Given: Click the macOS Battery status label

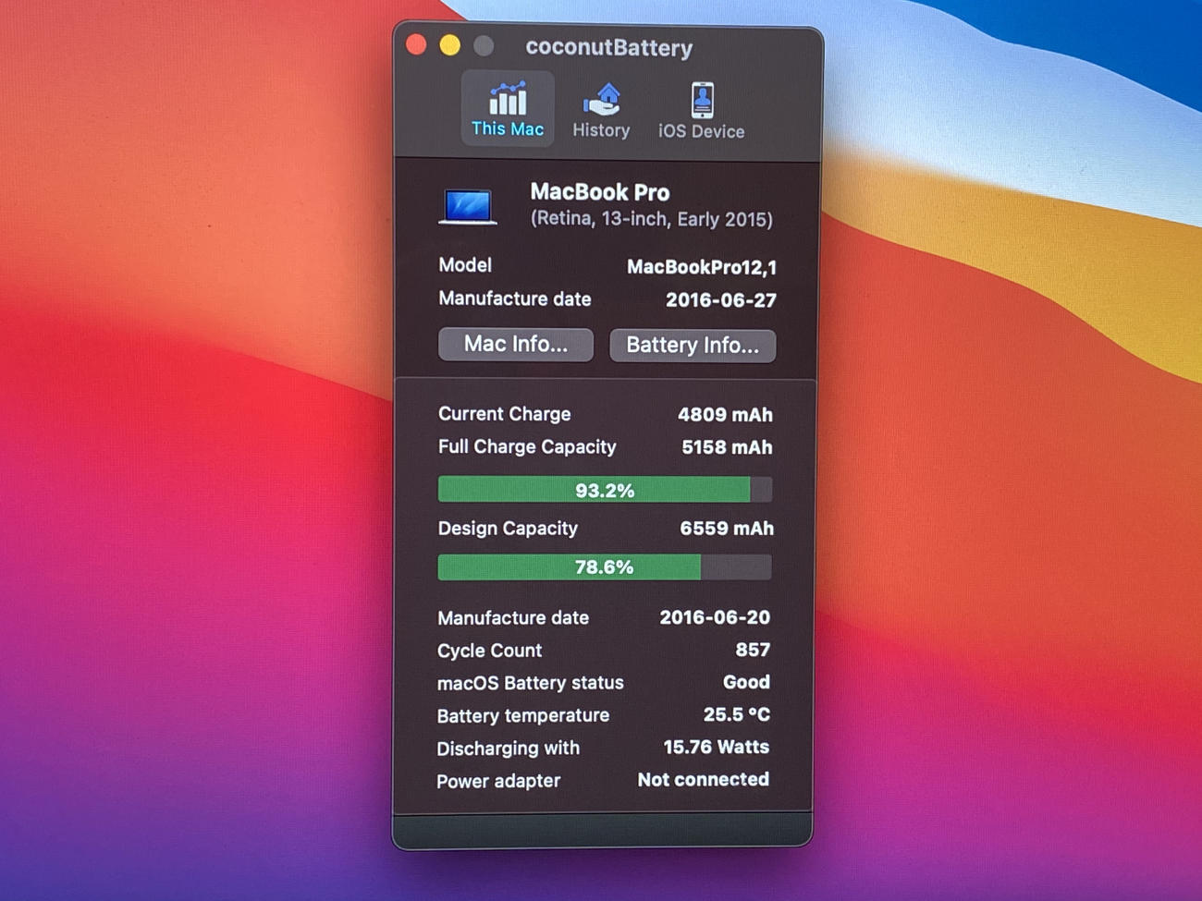Looking at the screenshot, I should pos(530,683).
